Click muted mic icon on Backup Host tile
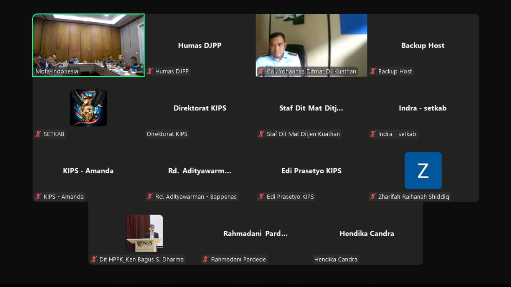Image resolution: width=511 pixels, height=287 pixels. tap(373, 71)
